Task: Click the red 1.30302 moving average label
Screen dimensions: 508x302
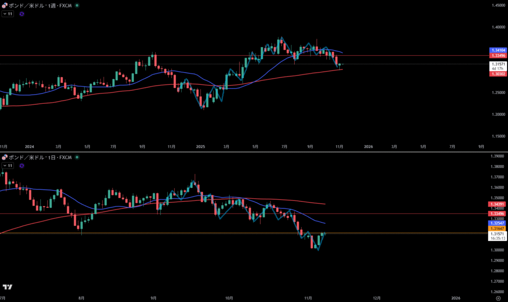Action: coord(498,74)
